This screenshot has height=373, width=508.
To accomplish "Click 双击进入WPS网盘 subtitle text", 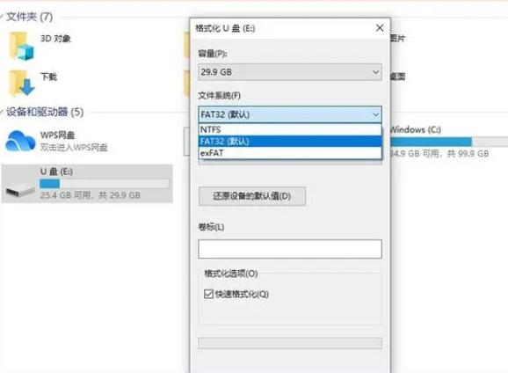I will (74, 148).
